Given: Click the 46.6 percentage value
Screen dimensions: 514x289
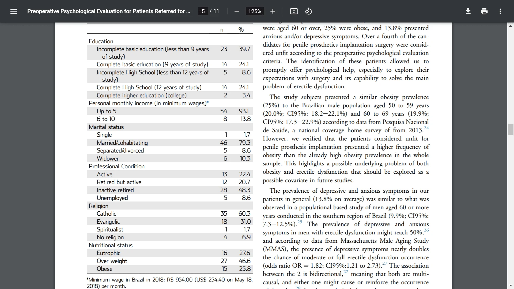Looking at the screenshot, I should pos(245,261).
